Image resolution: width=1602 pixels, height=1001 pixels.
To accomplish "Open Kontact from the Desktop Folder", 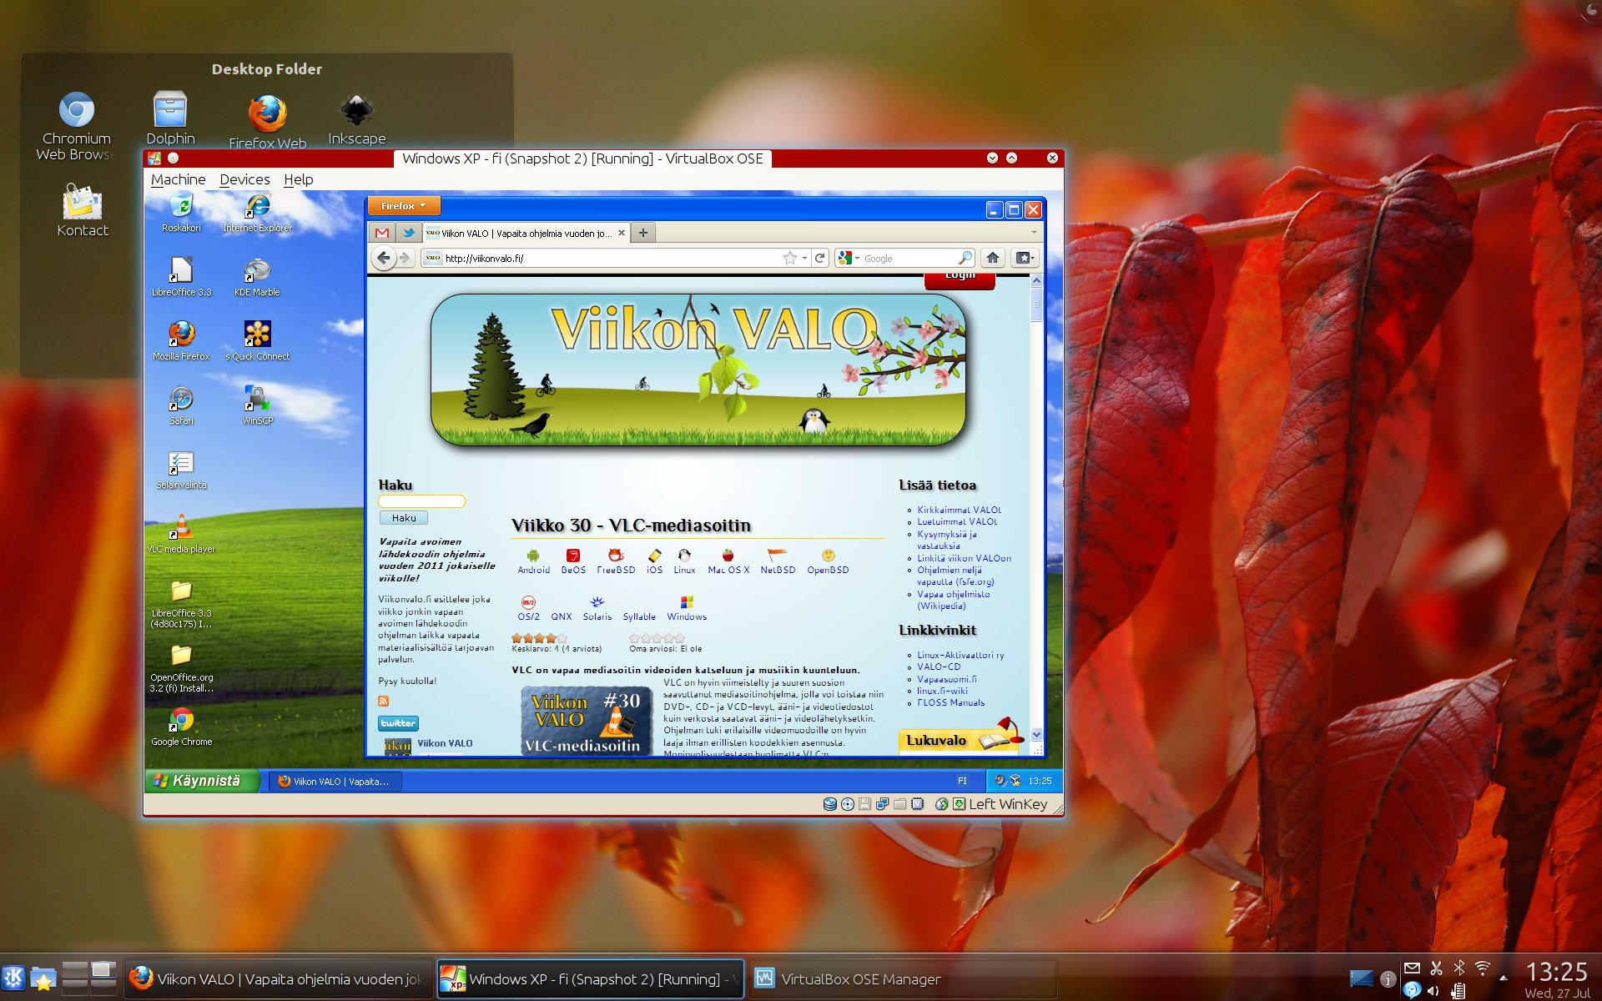I will click(x=83, y=210).
